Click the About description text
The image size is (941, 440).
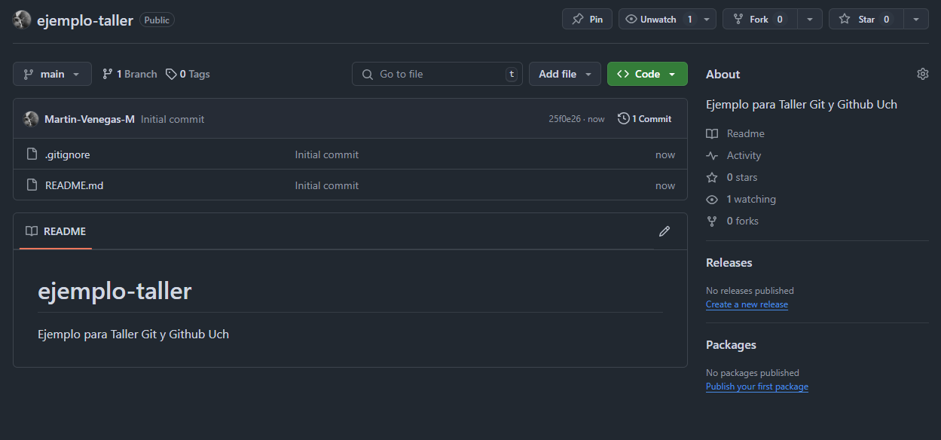point(802,105)
